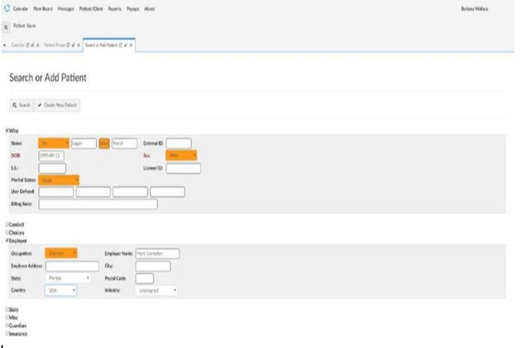This screenshot has height=348, width=522.
Task: Expand the Marital Status dropdown
Action: [59, 180]
